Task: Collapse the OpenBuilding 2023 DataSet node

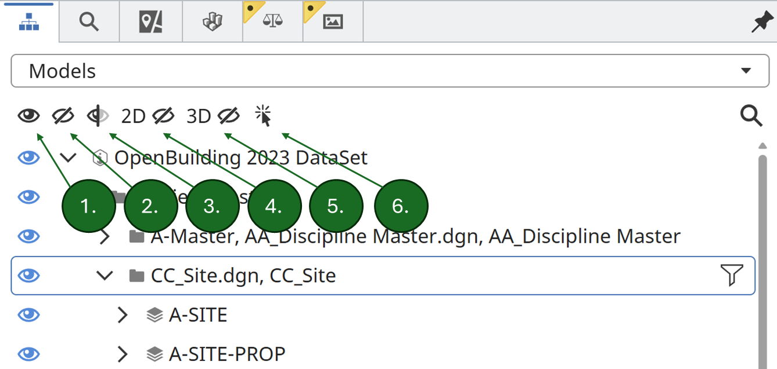Action: click(x=69, y=158)
